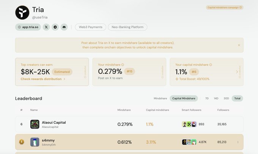The height and width of the screenshot is (154, 258).
Task: Select the Web3 Payments tag
Action: [x=91, y=27]
